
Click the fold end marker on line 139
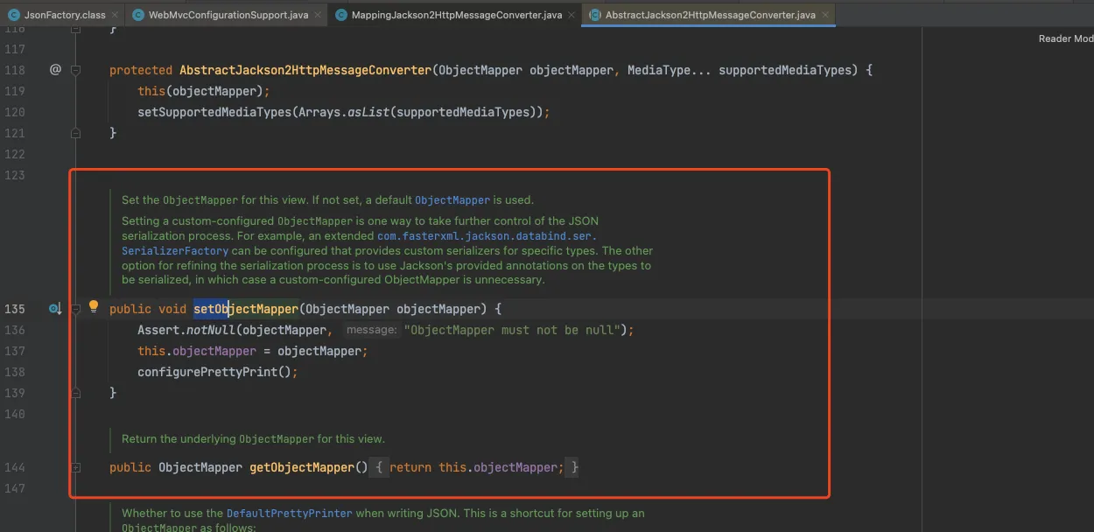pos(76,394)
